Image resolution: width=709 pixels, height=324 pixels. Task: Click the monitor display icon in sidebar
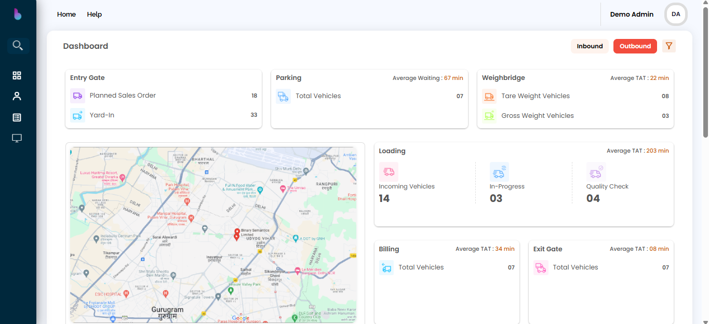tap(17, 138)
